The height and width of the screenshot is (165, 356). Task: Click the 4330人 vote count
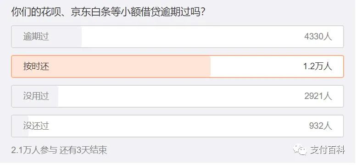[318, 37]
